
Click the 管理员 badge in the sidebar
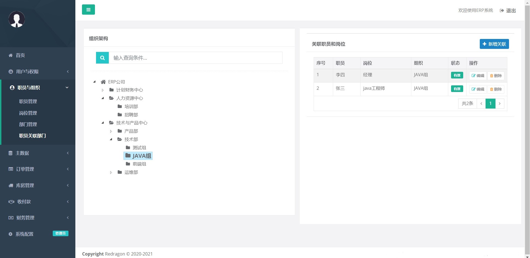coord(60,233)
